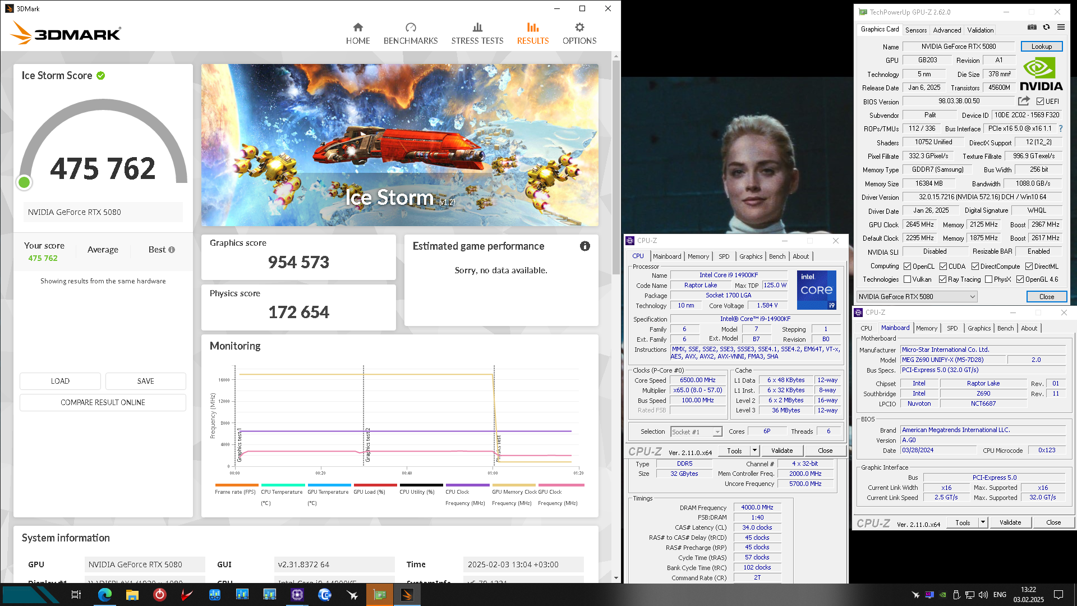Click the Frame rate (FPS) orange legend swatch
Screen dimensions: 1077x606
coord(237,485)
